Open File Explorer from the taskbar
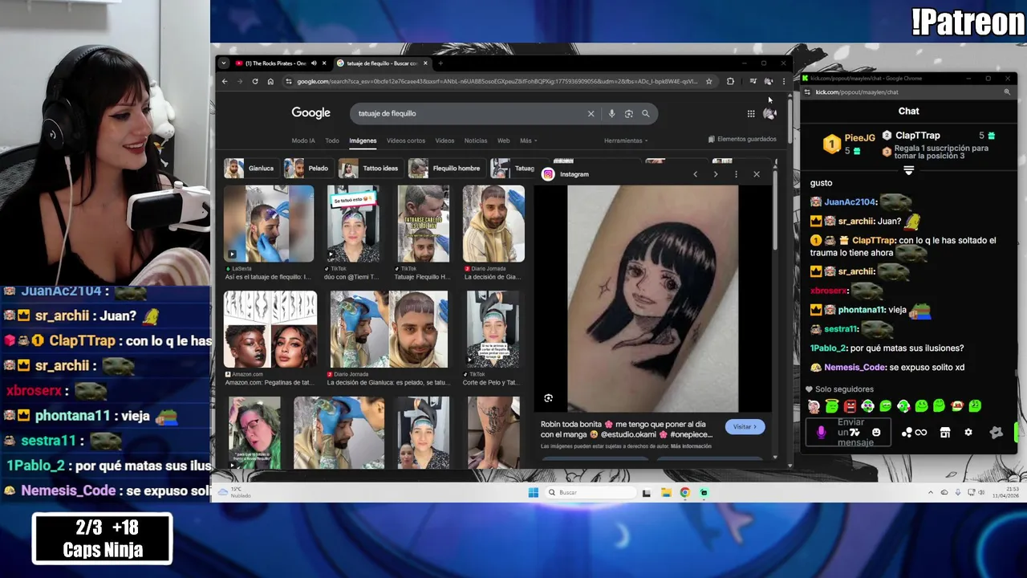Viewport: 1027px width, 578px height. 666,493
